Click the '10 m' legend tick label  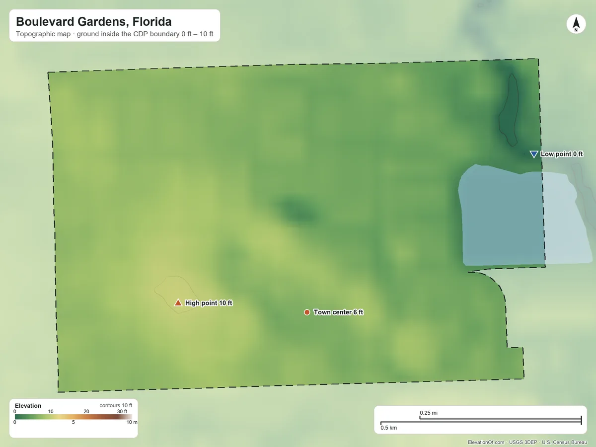[132, 423]
